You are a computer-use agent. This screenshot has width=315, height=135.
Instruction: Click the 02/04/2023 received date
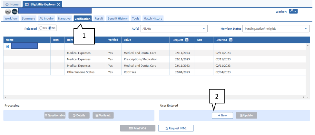click(x=223, y=72)
